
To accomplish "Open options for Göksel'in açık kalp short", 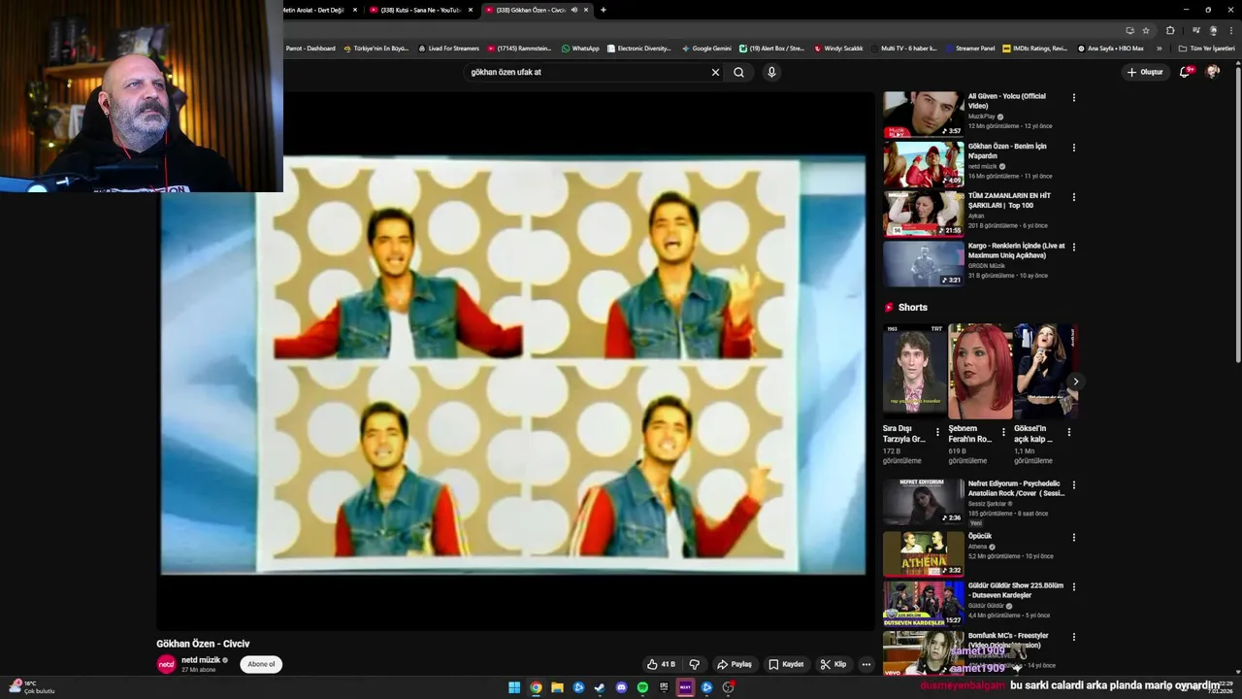I will tap(1068, 432).
